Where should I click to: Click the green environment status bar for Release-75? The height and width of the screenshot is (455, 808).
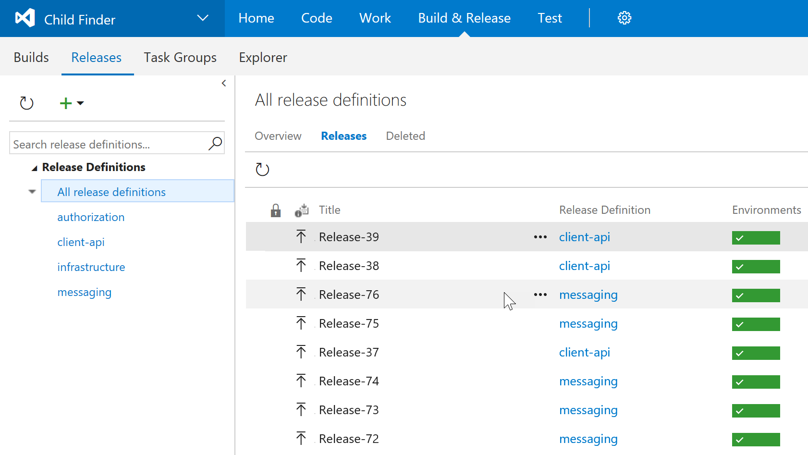tap(756, 324)
